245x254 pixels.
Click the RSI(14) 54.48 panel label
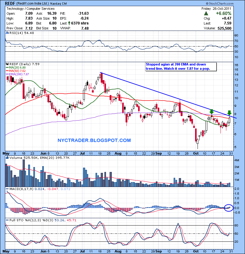[x=21, y=33]
